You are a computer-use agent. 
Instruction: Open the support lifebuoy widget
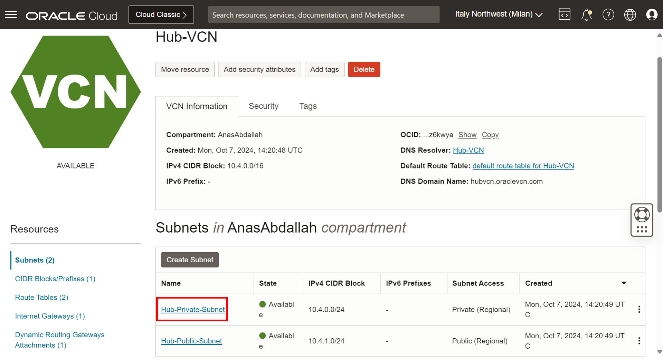[642, 220]
